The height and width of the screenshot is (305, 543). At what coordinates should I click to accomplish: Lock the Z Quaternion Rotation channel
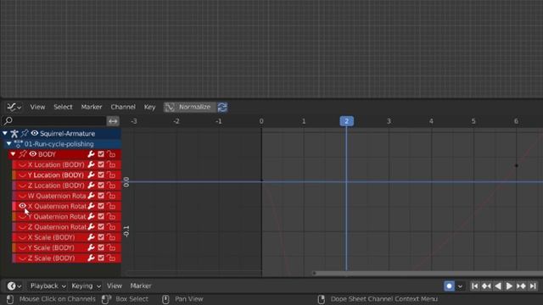111,226
